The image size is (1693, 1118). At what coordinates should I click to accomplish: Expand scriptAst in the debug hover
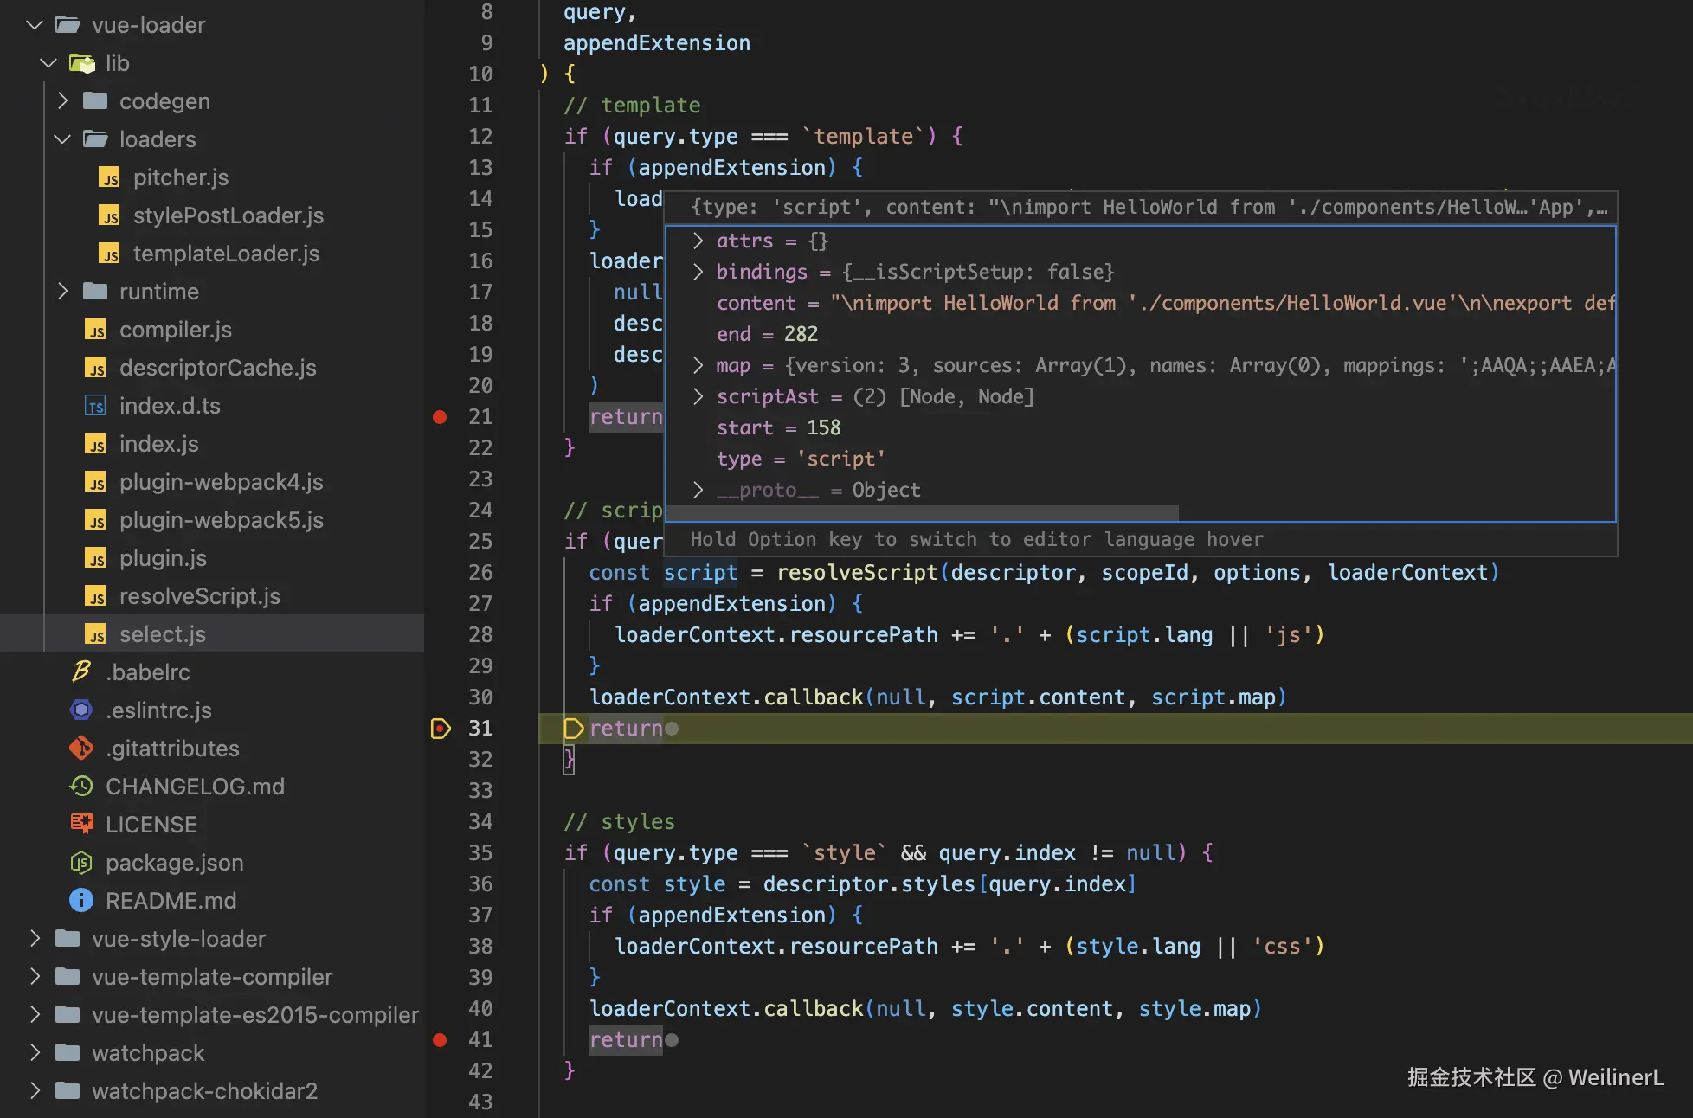[x=698, y=396]
